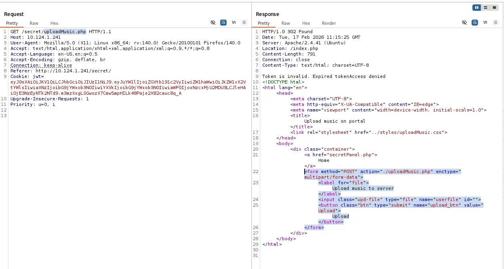Open the Request panel hamburger menu
The width and height of the screenshot is (504, 269).
[x=244, y=23]
